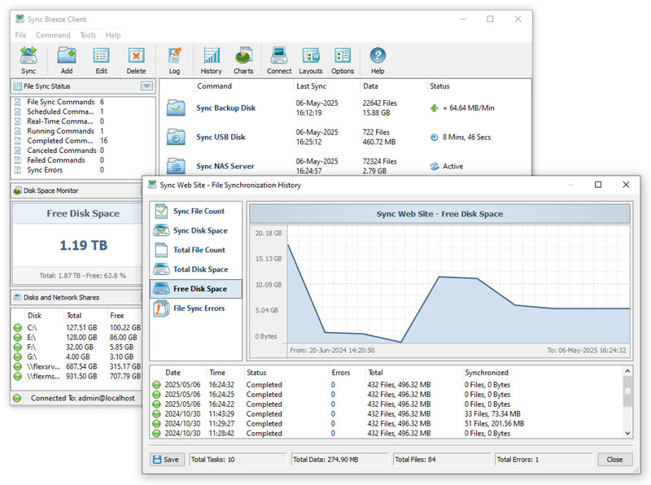Open the Command menu
The width and height of the screenshot is (651, 485).
click(53, 35)
